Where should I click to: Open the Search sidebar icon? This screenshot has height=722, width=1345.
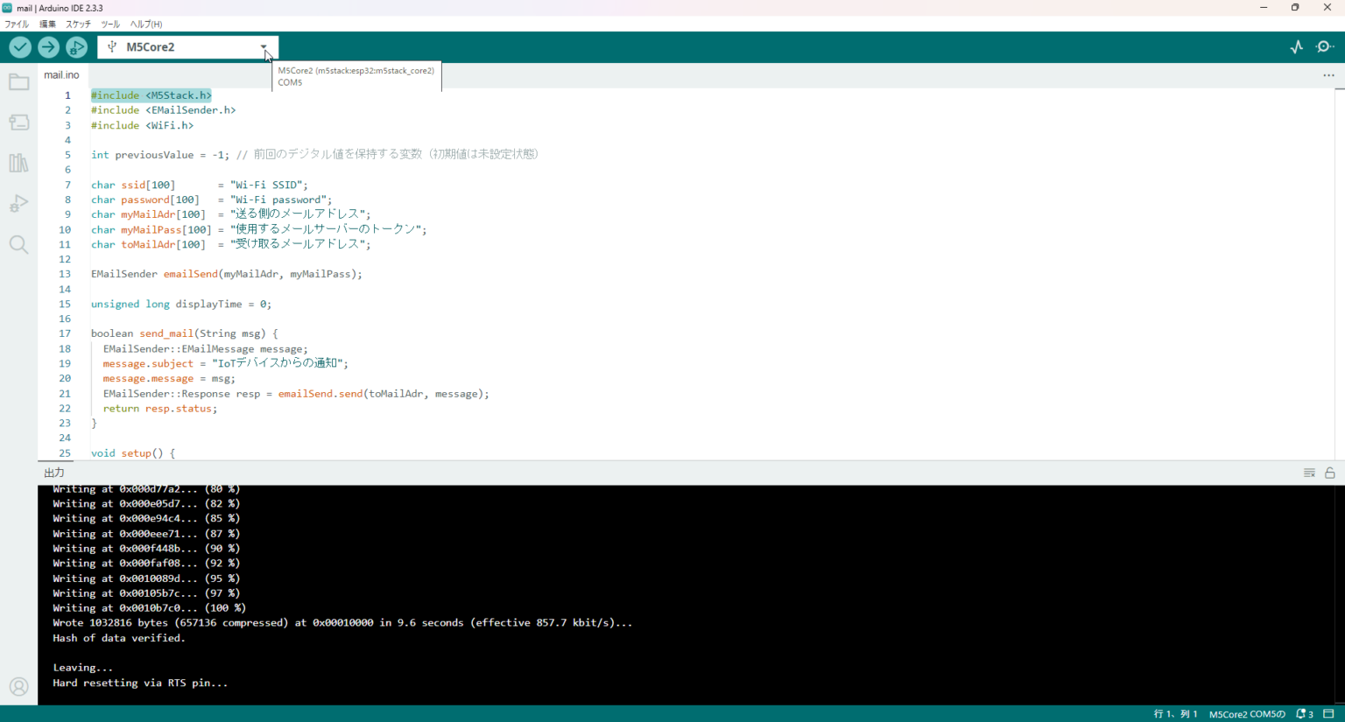coord(18,245)
